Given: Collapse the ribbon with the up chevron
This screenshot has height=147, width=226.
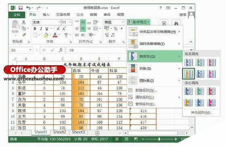Looking at the screenshot, I should click(x=191, y=42).
